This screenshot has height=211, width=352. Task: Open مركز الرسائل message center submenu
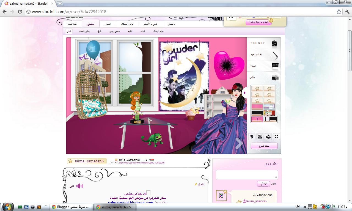tap(158, 31)
